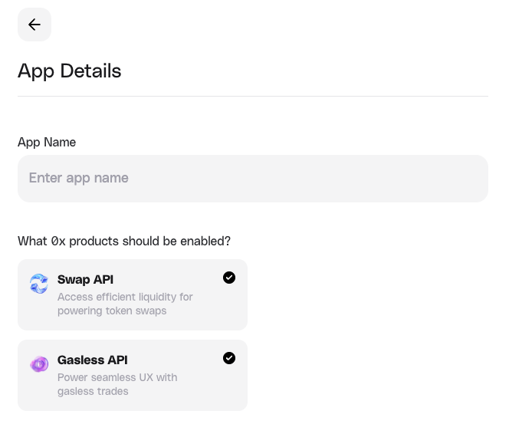Click the '0x products should be enabled' question
The width and height of the screenshot is (509, 447).
124,241
